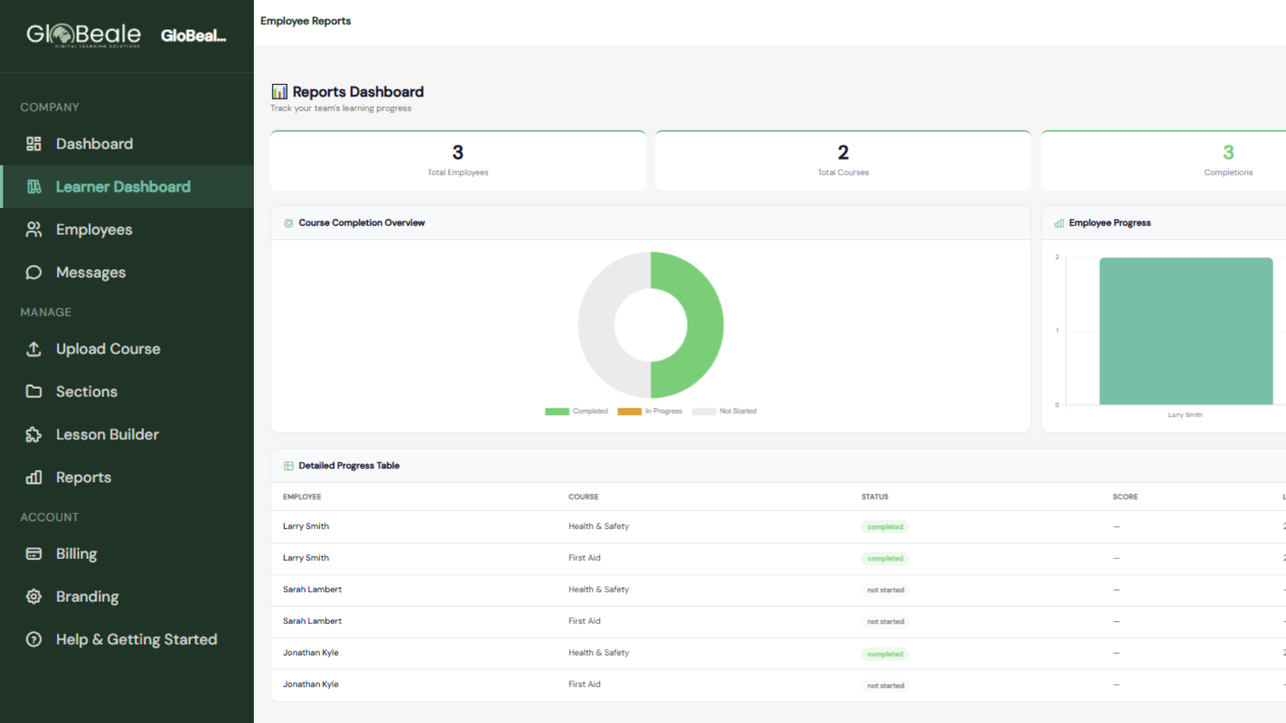Click not started badge for Sarah Lambert First Aid
The image size is (1286, 723).
point(885,622)
